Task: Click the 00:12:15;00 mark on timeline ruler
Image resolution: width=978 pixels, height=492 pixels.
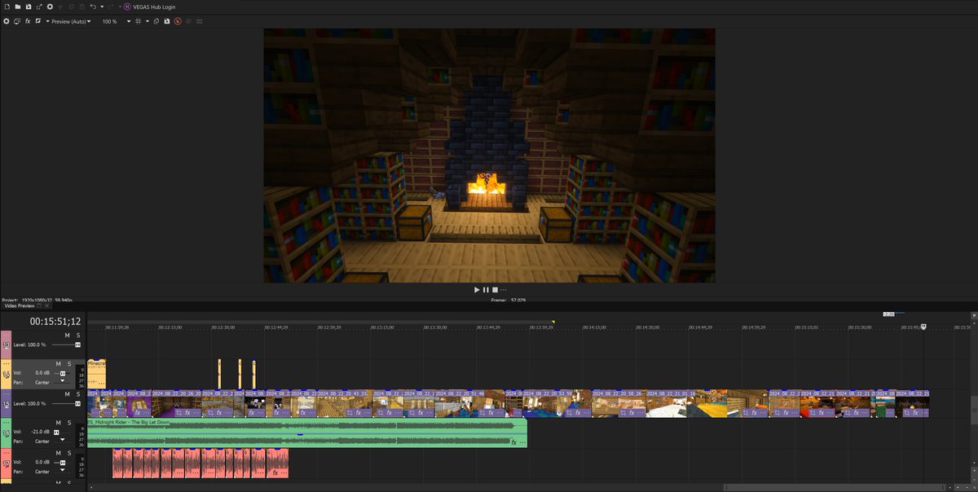Action: [169, 327]
